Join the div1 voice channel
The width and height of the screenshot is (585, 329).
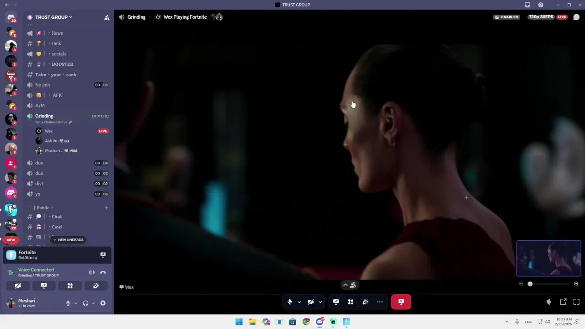(68, 184)
